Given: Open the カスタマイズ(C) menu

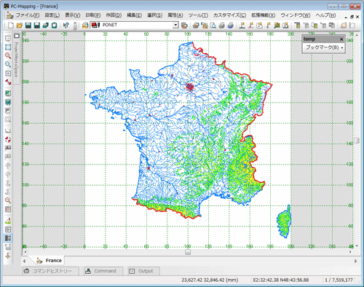Looking at the screenshot, I should [229, 15].
